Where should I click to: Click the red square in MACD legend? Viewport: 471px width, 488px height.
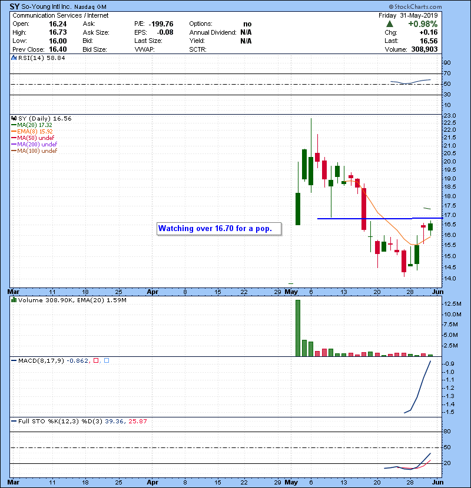96,360
